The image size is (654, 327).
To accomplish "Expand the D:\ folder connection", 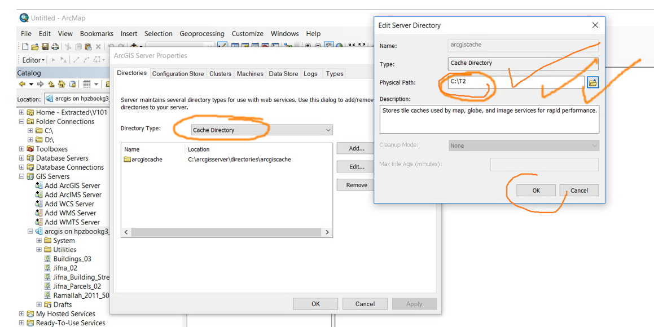I will click(x=30, y=140).
